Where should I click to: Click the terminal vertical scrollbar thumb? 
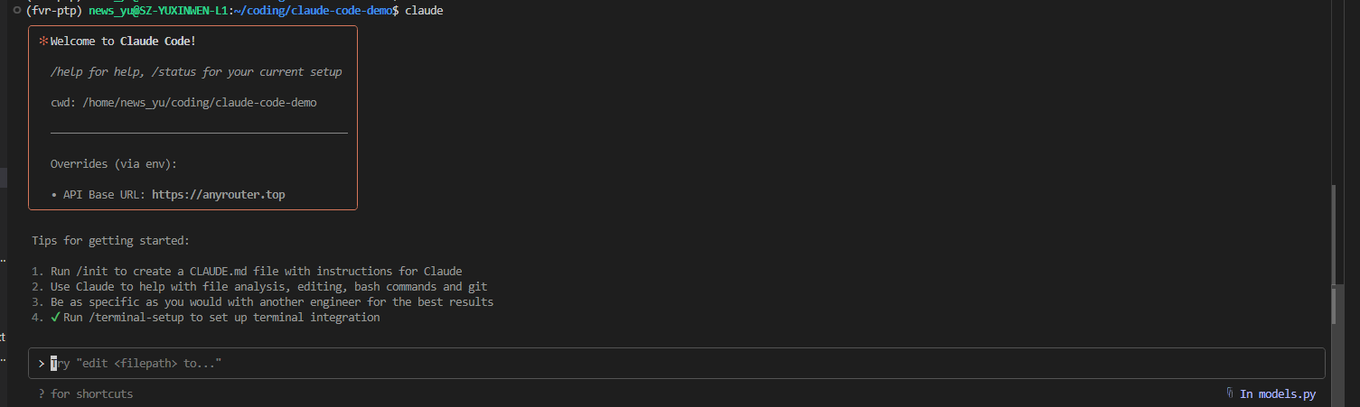tap(1335, 253)
